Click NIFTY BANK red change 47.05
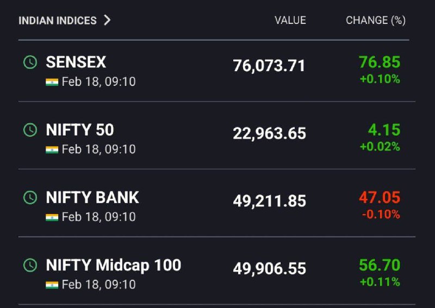The width and height of the screenshot is (435, 308). [380, 197]
